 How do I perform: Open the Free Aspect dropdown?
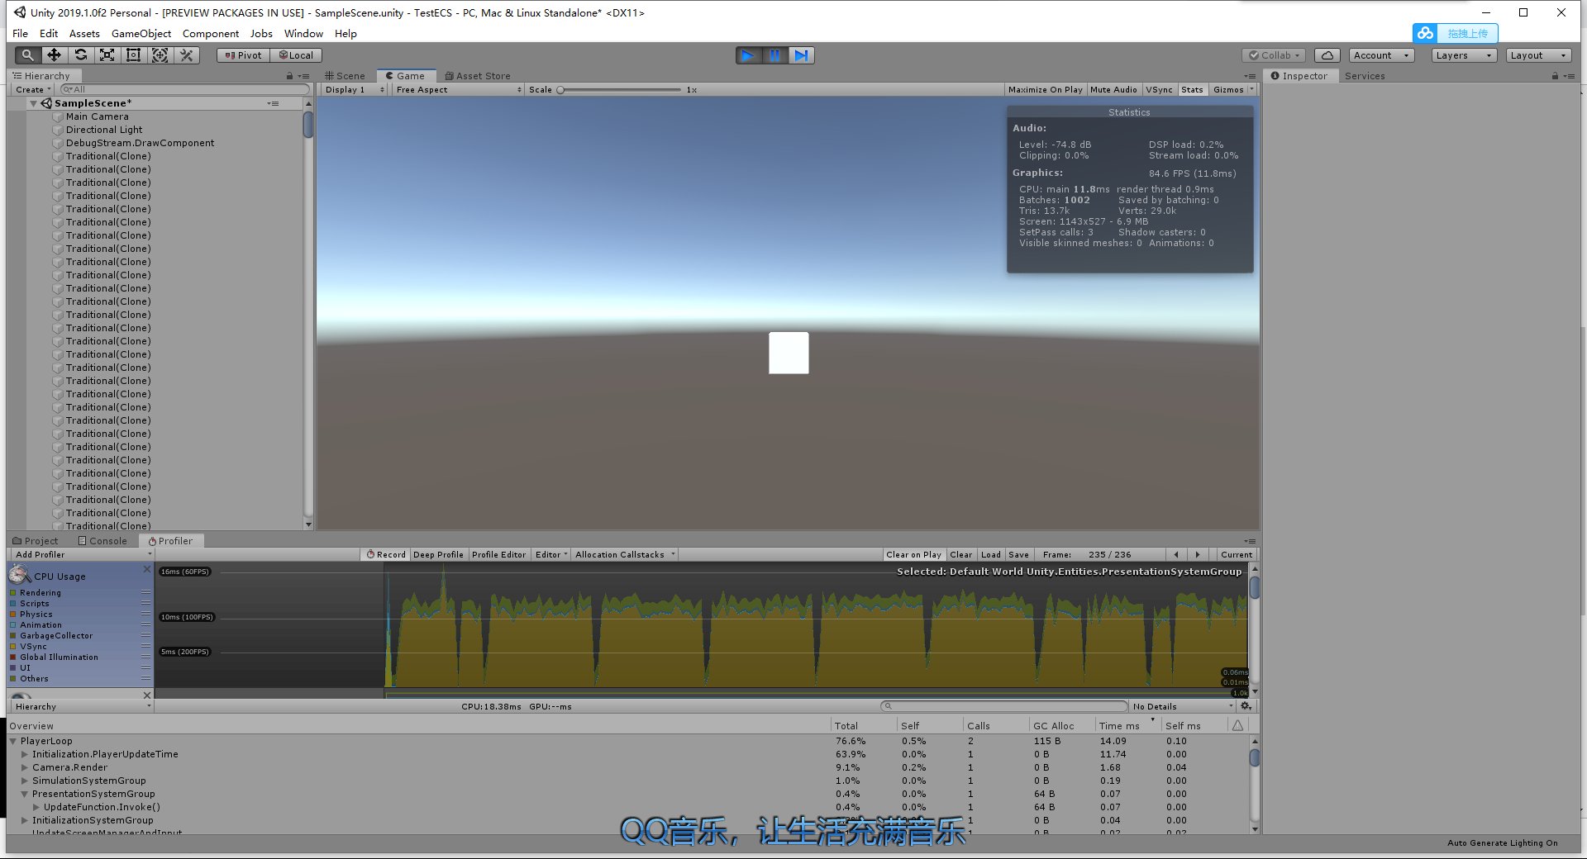[458, 90]
